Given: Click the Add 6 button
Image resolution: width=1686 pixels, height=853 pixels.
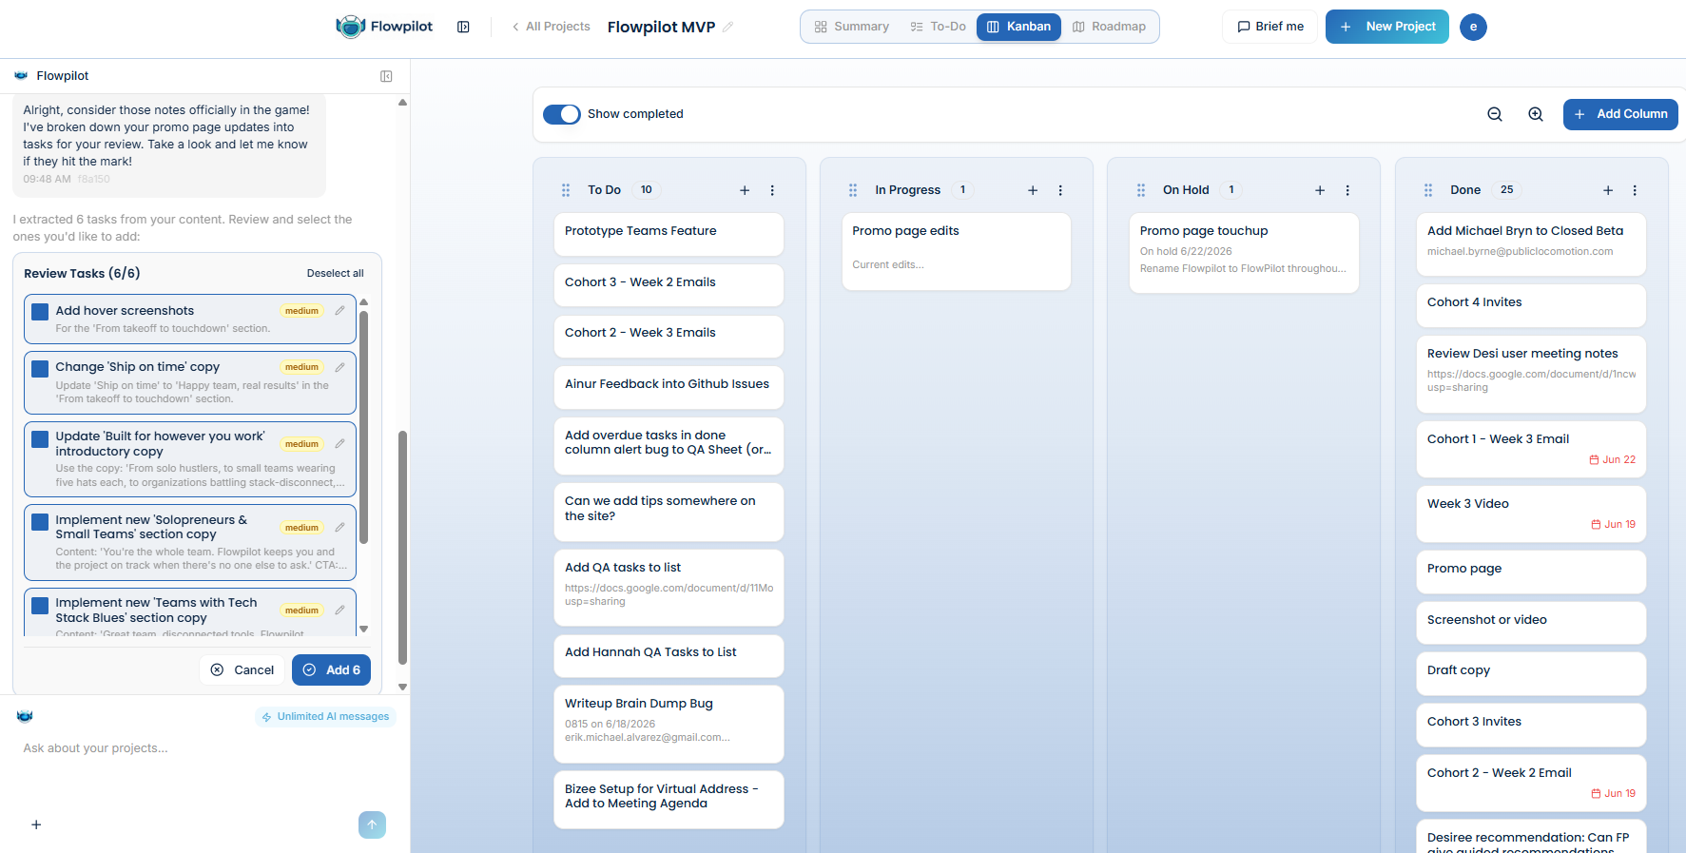Looking at the screenshot, I should tap(331, 670).
